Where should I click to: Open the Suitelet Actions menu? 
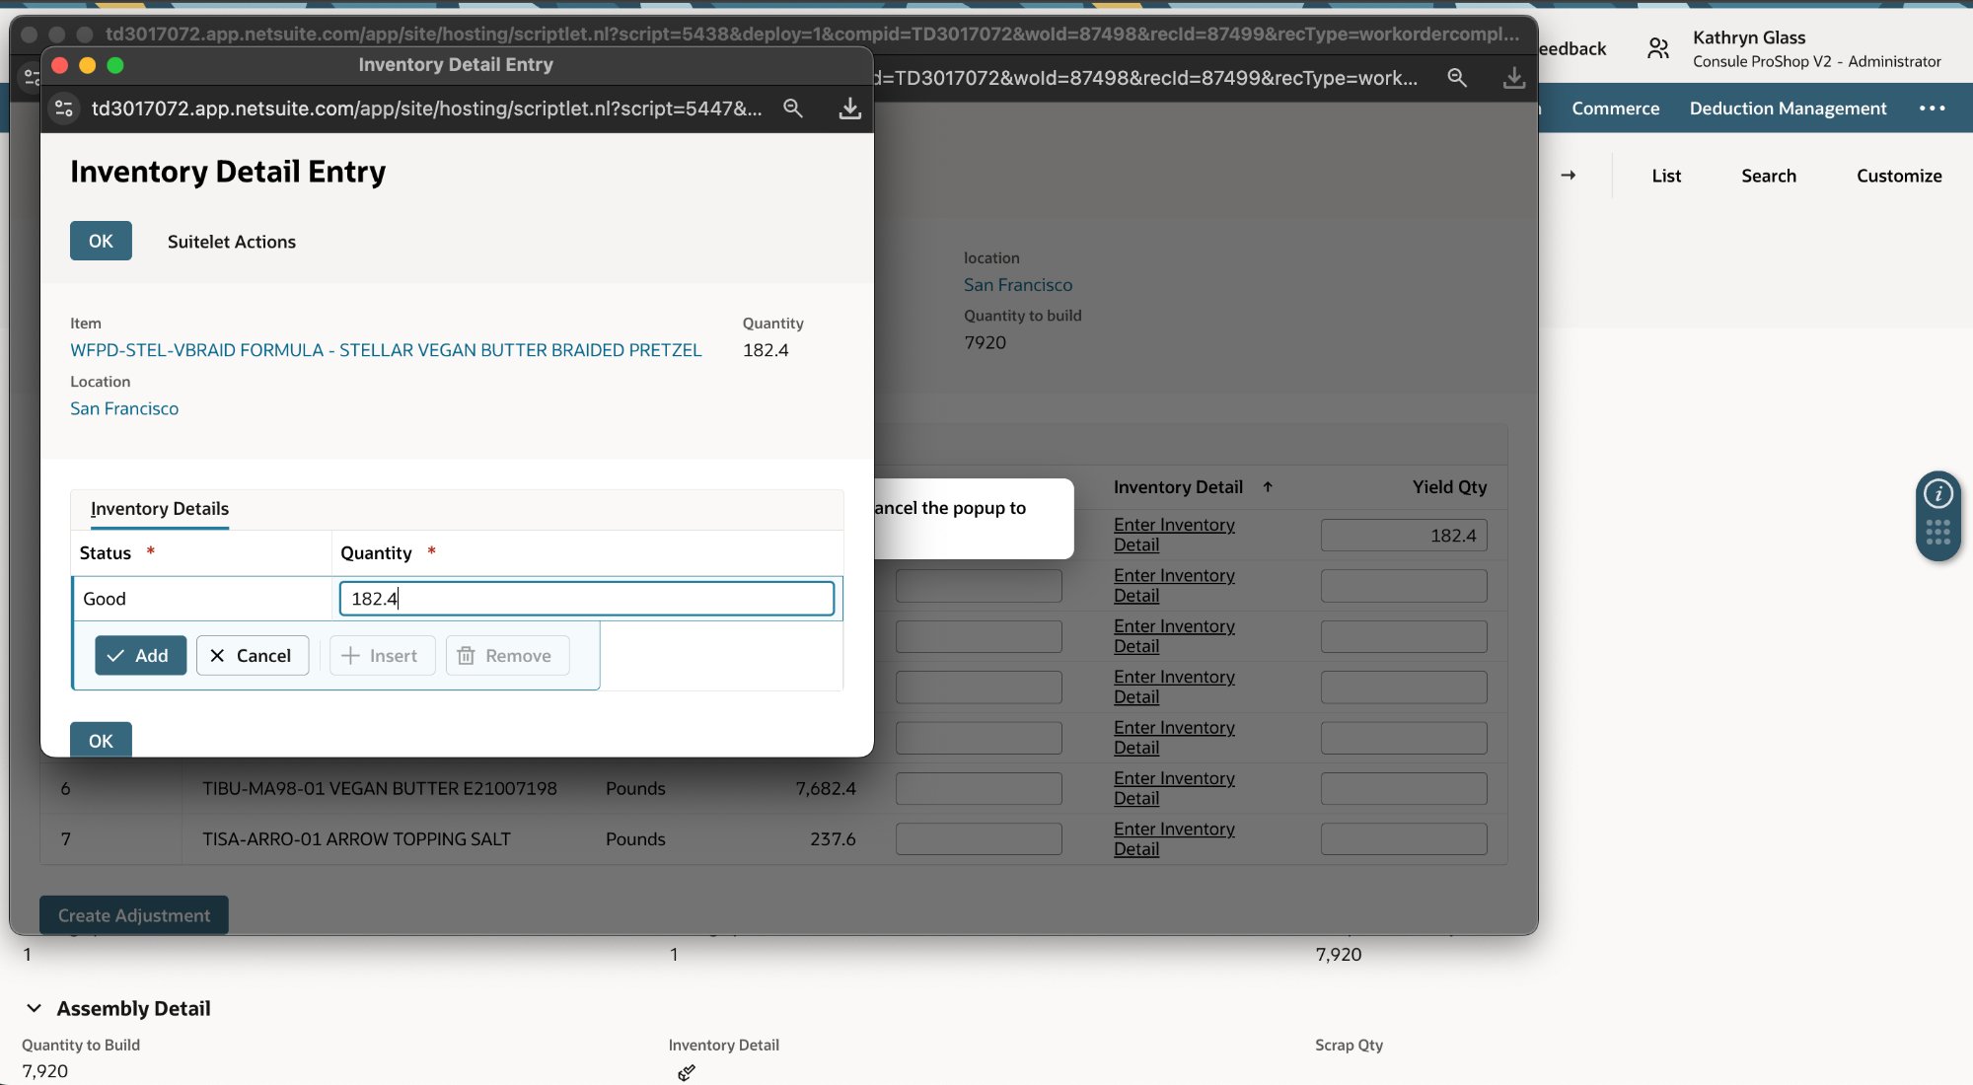click(x=231, y=242)
